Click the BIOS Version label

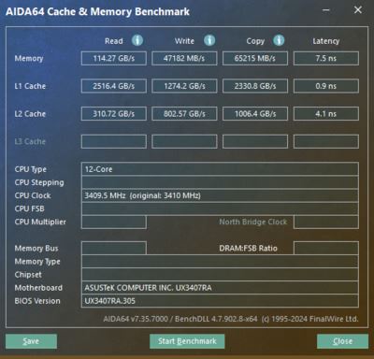pyautogui.click(x=37, y=301)
